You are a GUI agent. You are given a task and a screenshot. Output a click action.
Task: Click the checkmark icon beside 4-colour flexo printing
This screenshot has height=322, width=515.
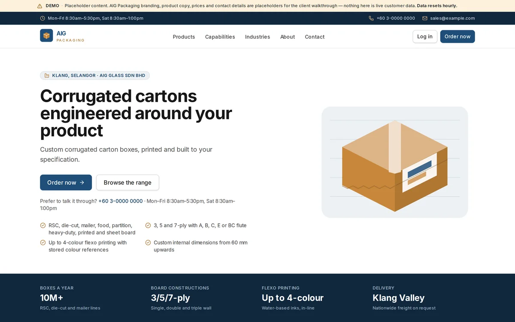pyautogui.click(x=43, y=243)
